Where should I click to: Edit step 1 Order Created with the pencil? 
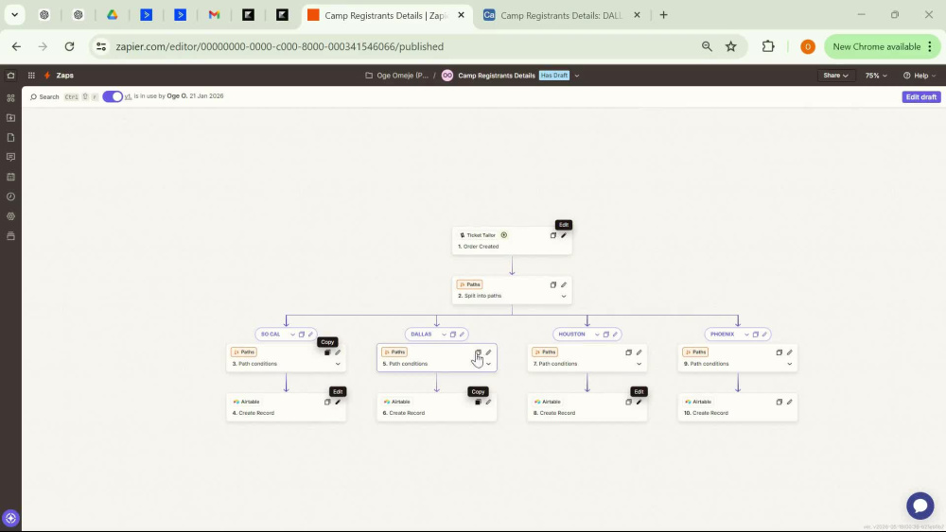(x=564, y=235)
